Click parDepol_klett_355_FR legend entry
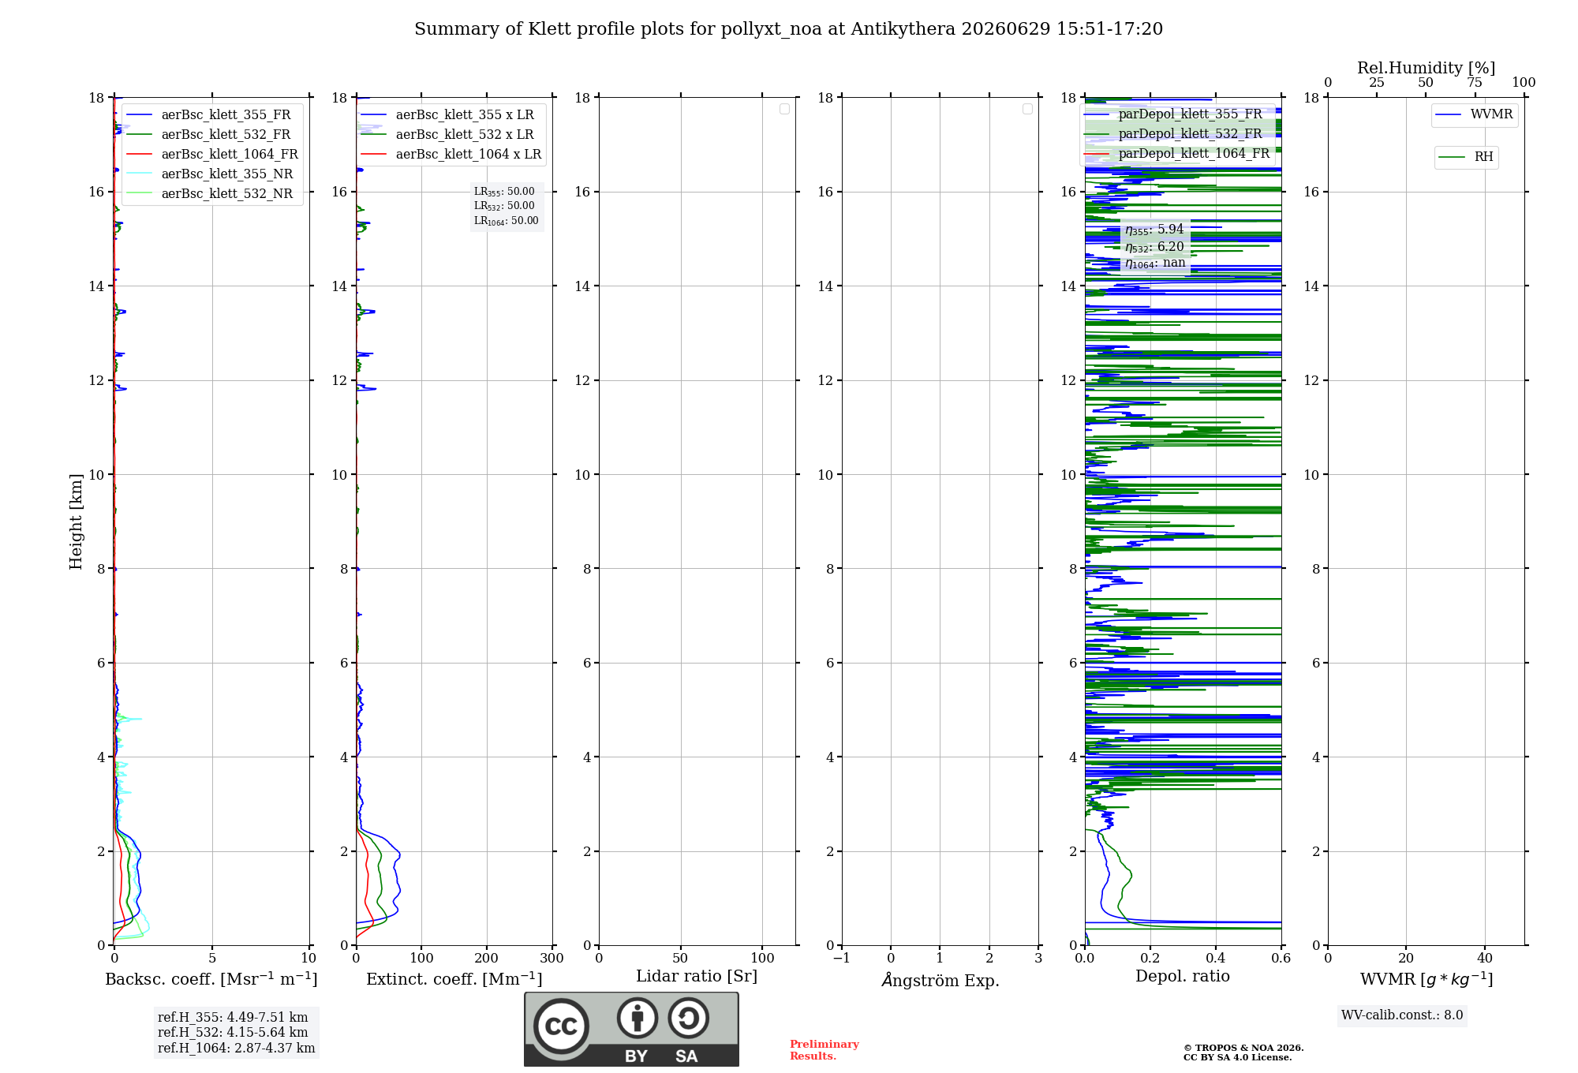1578x1073 pixels. point(1174,114)
